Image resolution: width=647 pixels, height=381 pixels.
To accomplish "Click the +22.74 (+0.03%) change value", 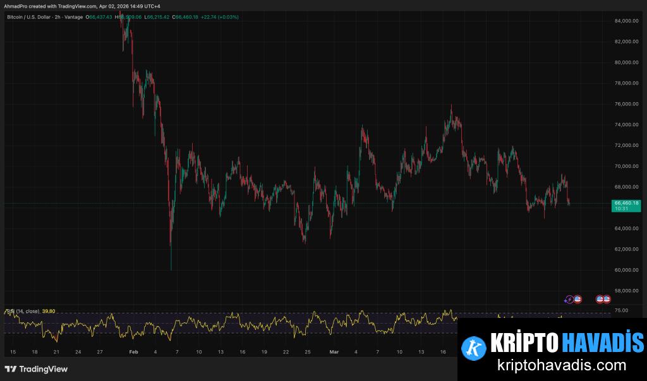I will pyautogui.click(x=220, y=17).
